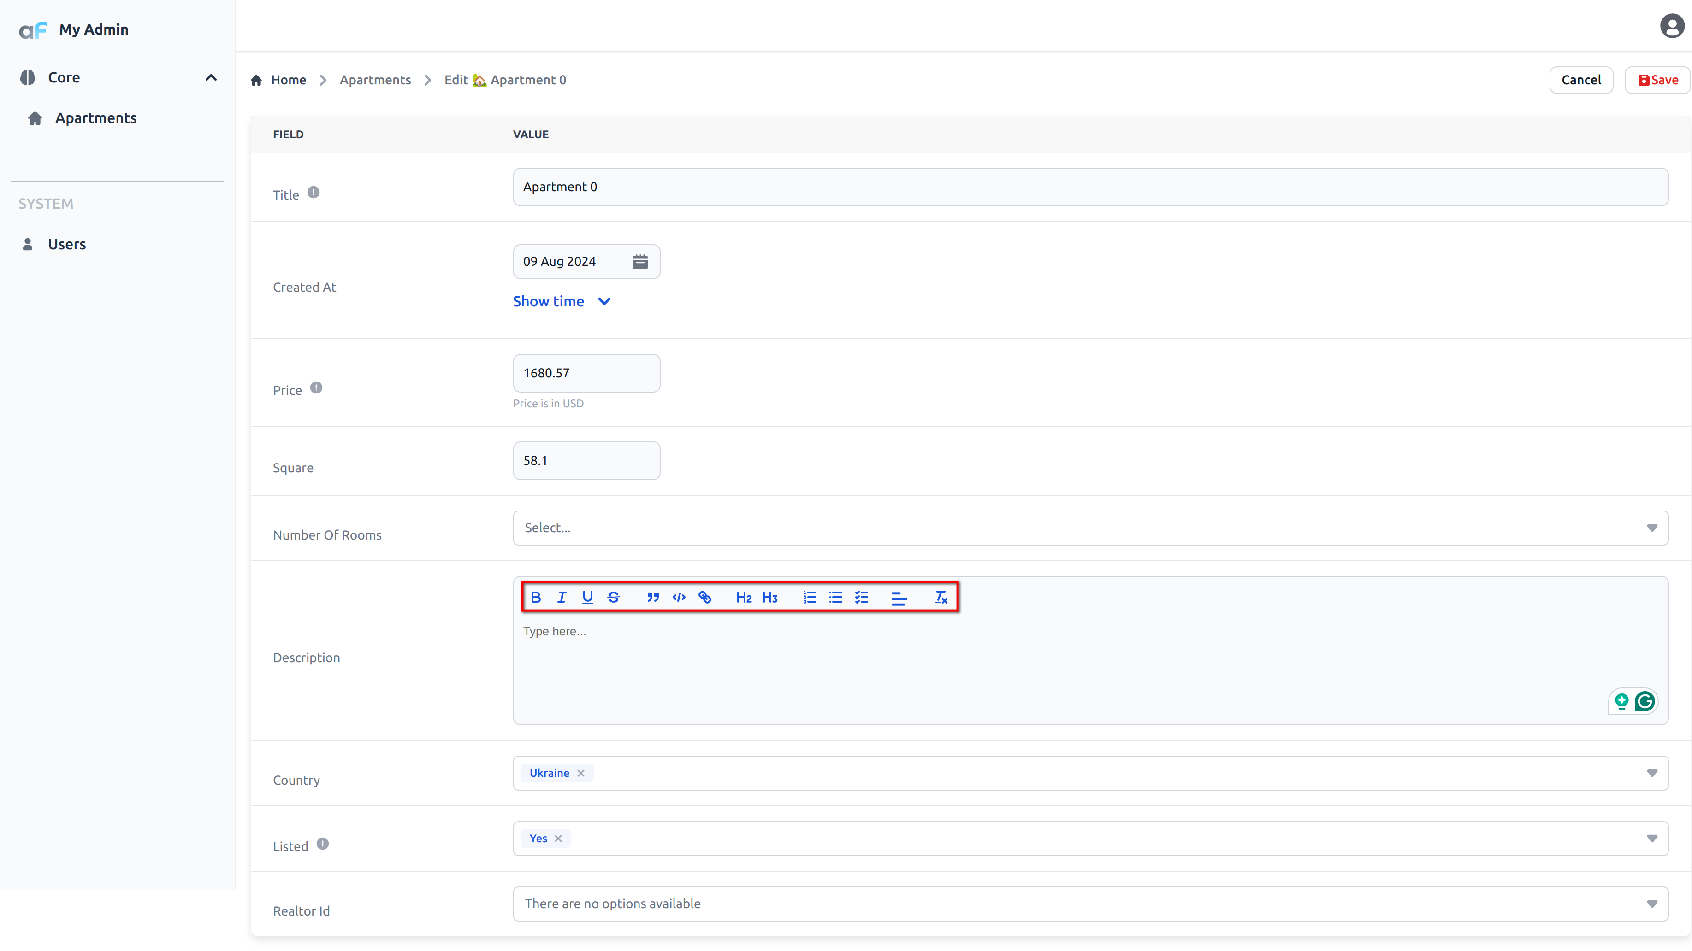The width and height of the screenshot is (1692, 951).
Task: Click the Cancel button
Action: (x=1581, y=80)
